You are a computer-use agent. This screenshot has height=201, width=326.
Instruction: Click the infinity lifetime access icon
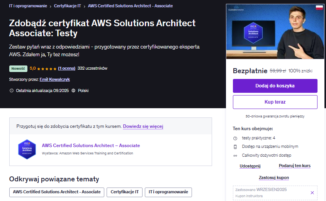[235, 156]
